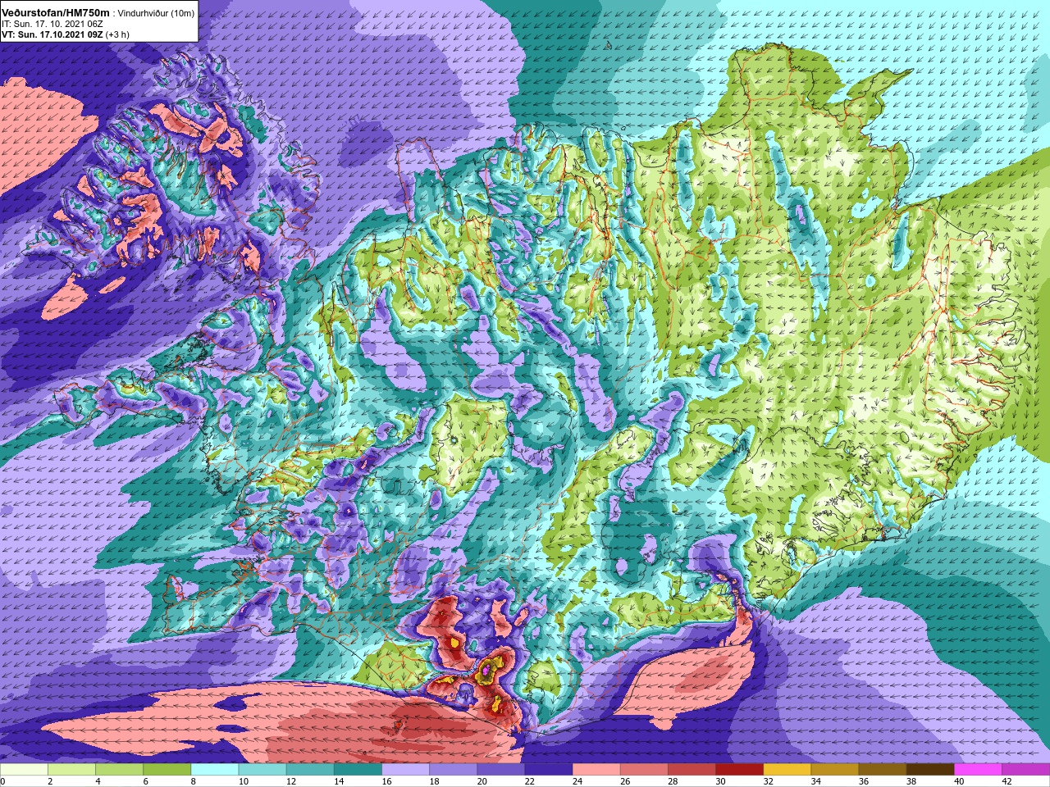
Task: Click the legend scale number 32
Action: click(x=769, y=781)
